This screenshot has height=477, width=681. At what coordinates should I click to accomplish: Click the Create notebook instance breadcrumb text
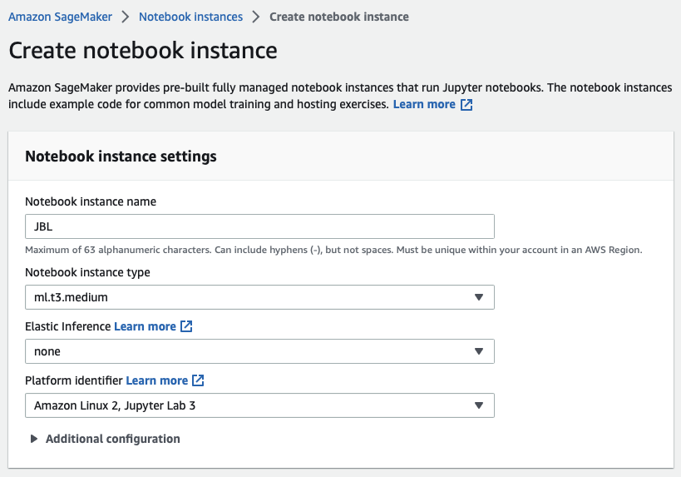338,17
